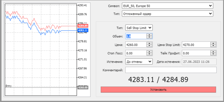Click the red Установить button
Viewport: 224px width, 102px height.
click(158, 90)
